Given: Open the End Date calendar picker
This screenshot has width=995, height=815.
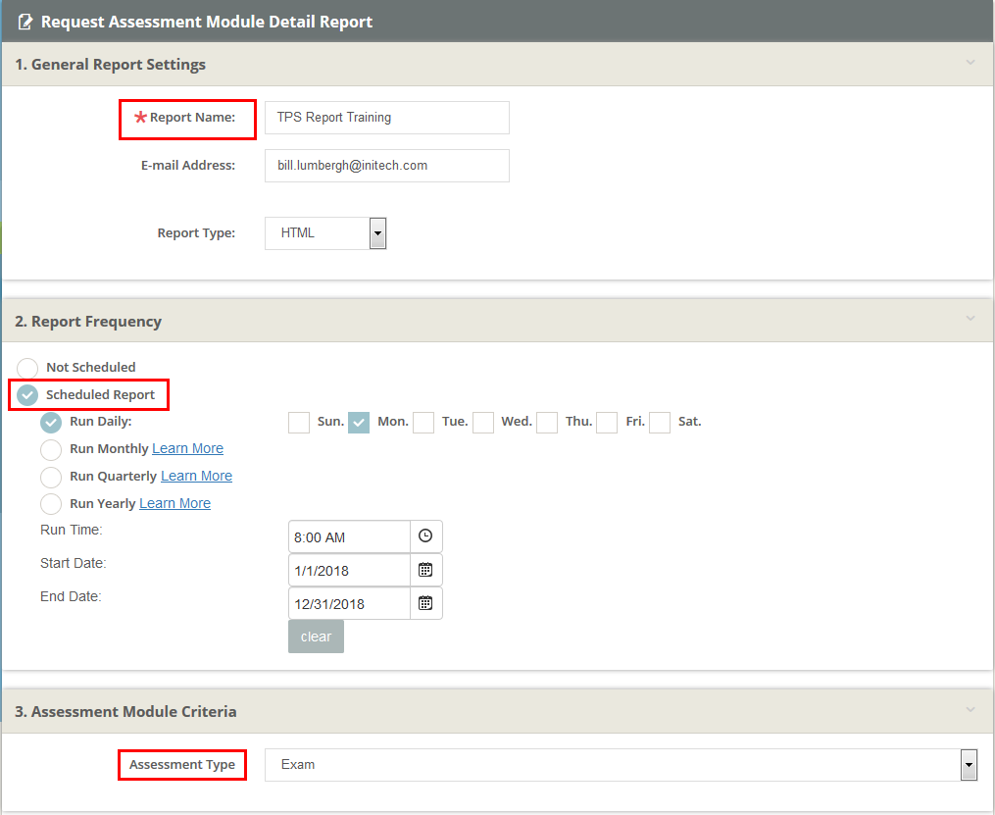Looking at the screenshot, I should [x=425, y=603].
